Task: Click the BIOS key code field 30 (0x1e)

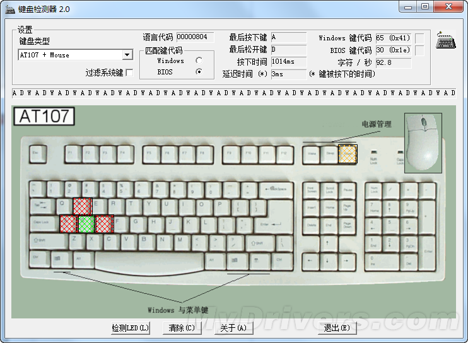Action: coord(394,50)
